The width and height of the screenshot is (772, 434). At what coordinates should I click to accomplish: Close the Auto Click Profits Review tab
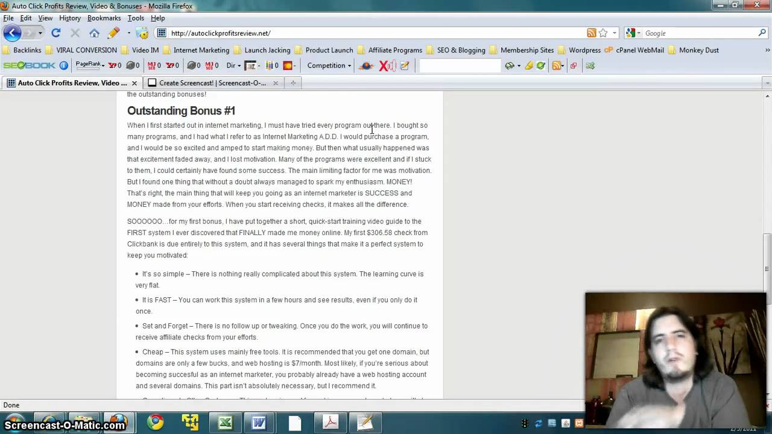tap(134, 83)
